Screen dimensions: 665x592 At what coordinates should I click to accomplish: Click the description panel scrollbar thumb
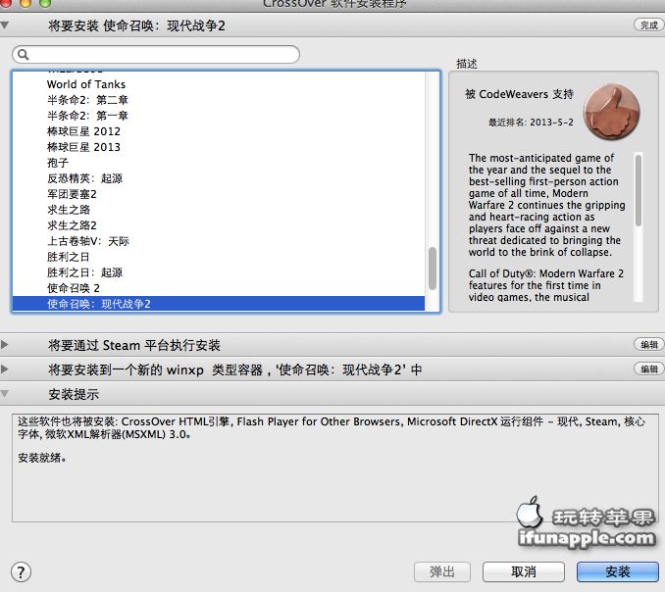(639, 190)
